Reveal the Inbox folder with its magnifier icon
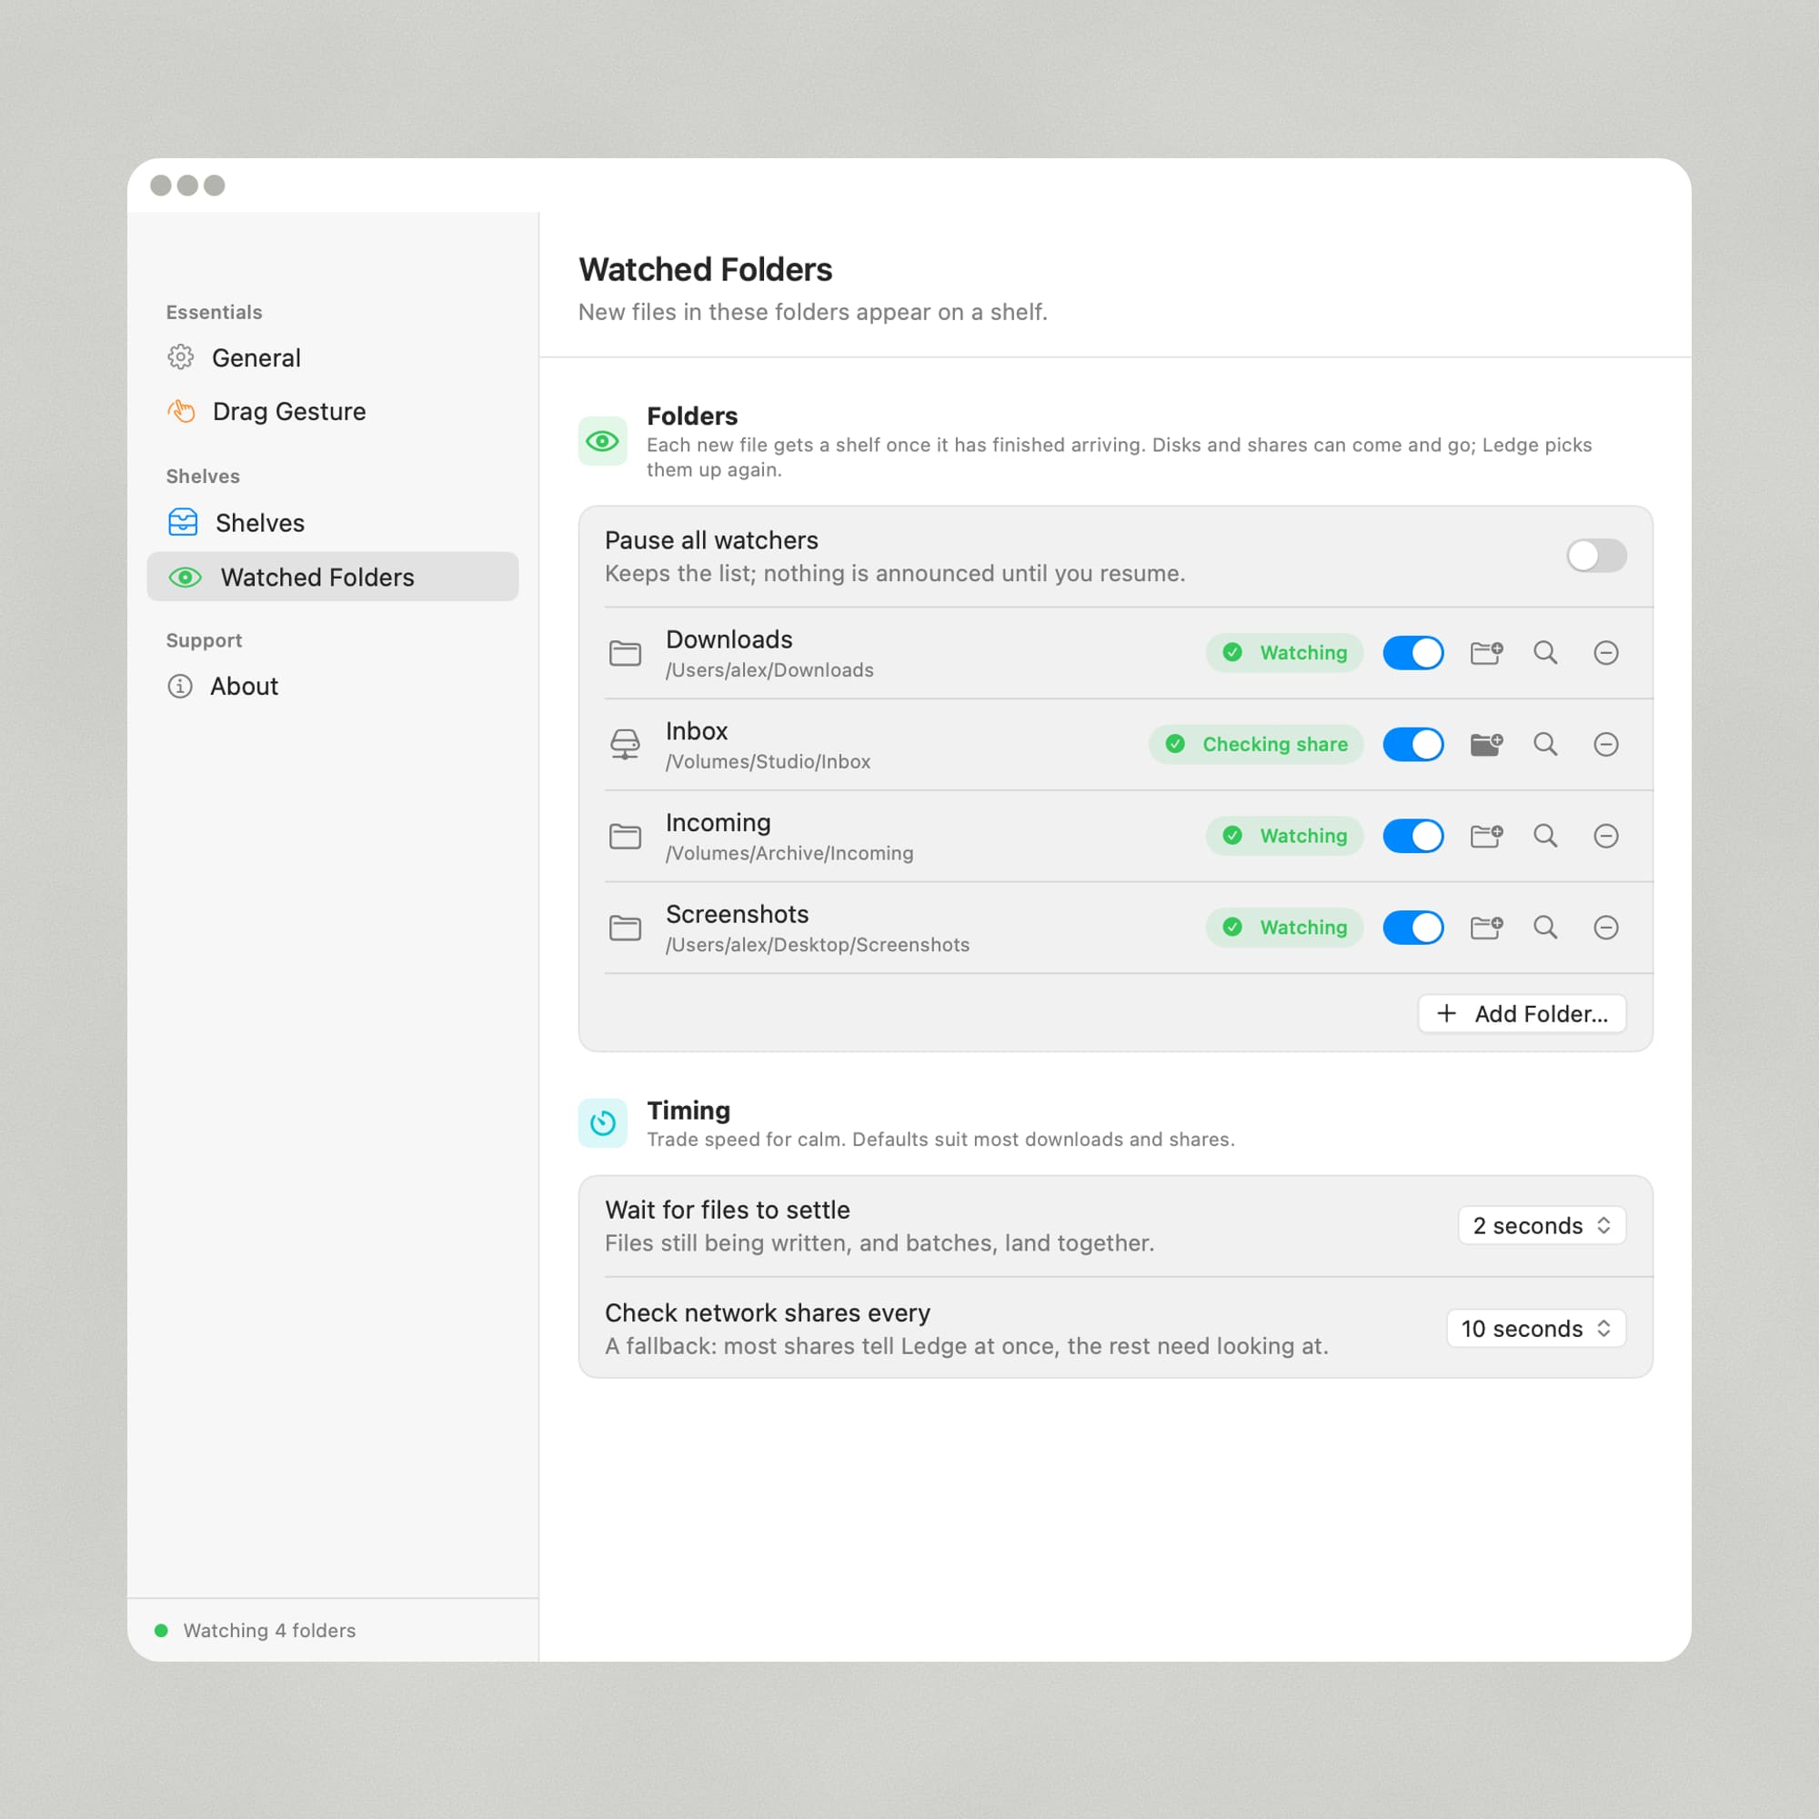Image resolution: width=1819 pixels, height=1819 pixels. pos(1545,744)
